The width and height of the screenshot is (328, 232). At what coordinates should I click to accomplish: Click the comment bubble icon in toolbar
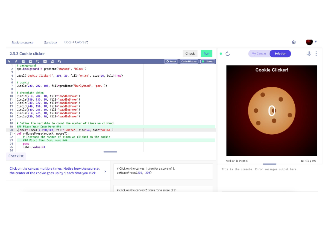tap(38, 62)
